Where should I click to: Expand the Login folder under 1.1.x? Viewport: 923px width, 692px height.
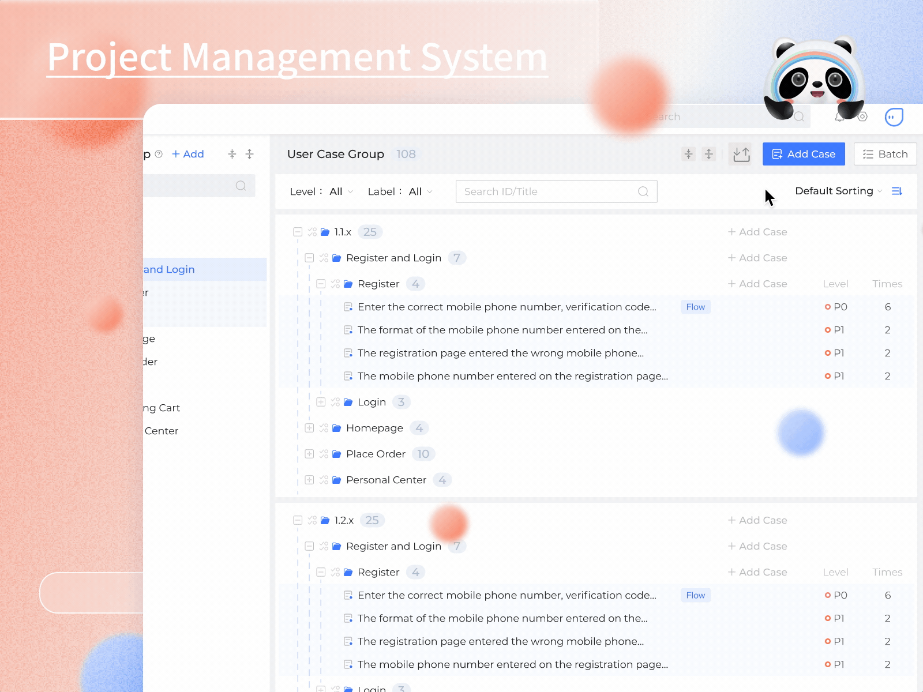coord(321,402)
